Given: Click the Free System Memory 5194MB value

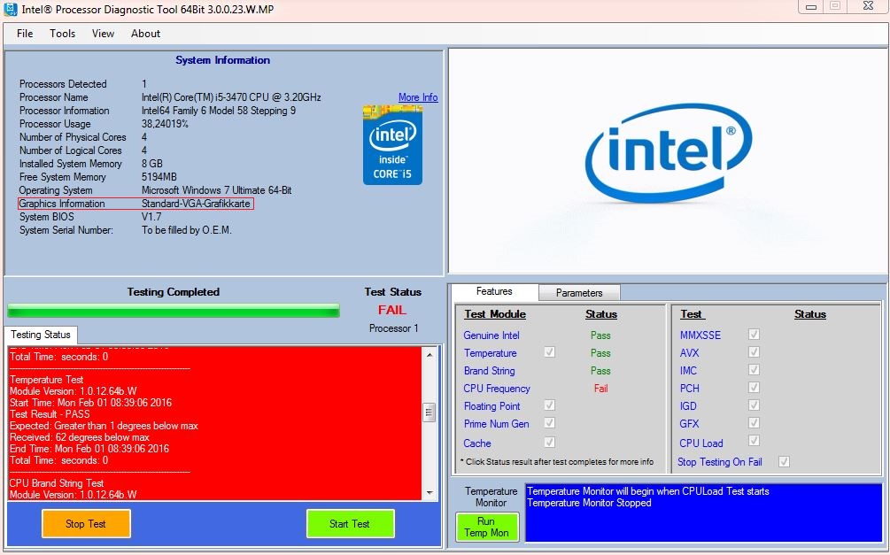Looking at the screenshot, I should [x=159, y=176].
